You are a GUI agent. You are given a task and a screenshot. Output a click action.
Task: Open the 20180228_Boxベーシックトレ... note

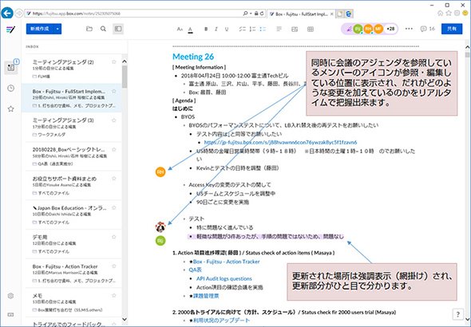point(72,156)
